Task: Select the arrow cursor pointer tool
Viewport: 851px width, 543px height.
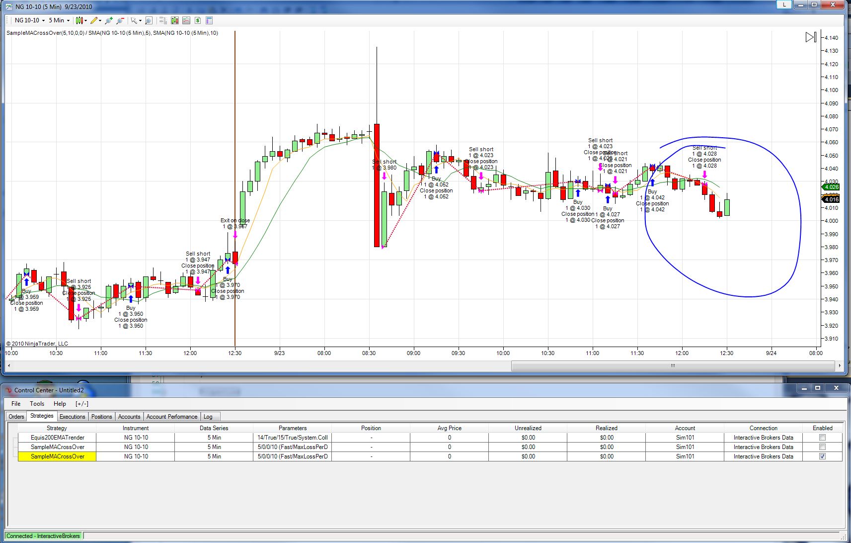Action: pyautogui.click(x=133, y=20)
